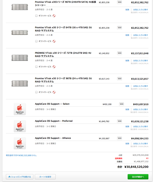This screenshot has width=153, height=182.
Task: Click the continue shopping button
Action: coord(20,177)
